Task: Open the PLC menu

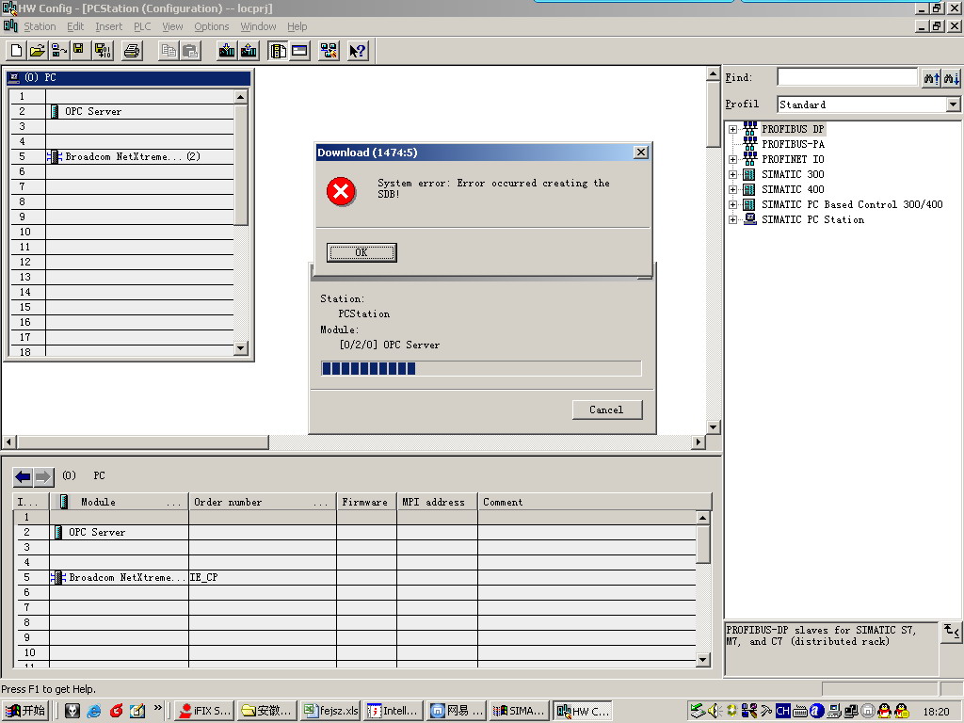Action: pos(142,26)
